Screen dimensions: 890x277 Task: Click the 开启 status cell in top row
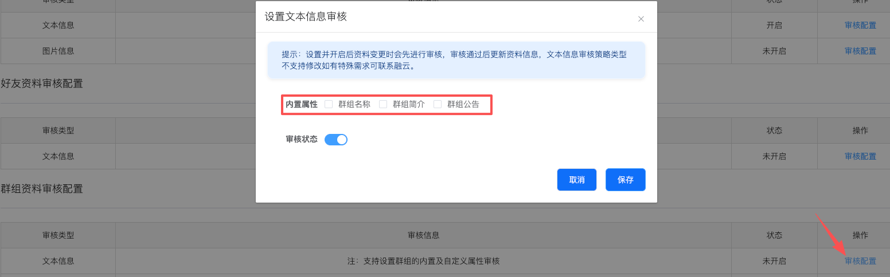[774, 25]
